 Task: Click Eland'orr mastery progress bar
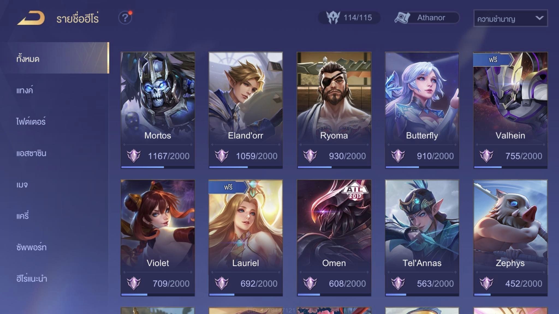246,167
